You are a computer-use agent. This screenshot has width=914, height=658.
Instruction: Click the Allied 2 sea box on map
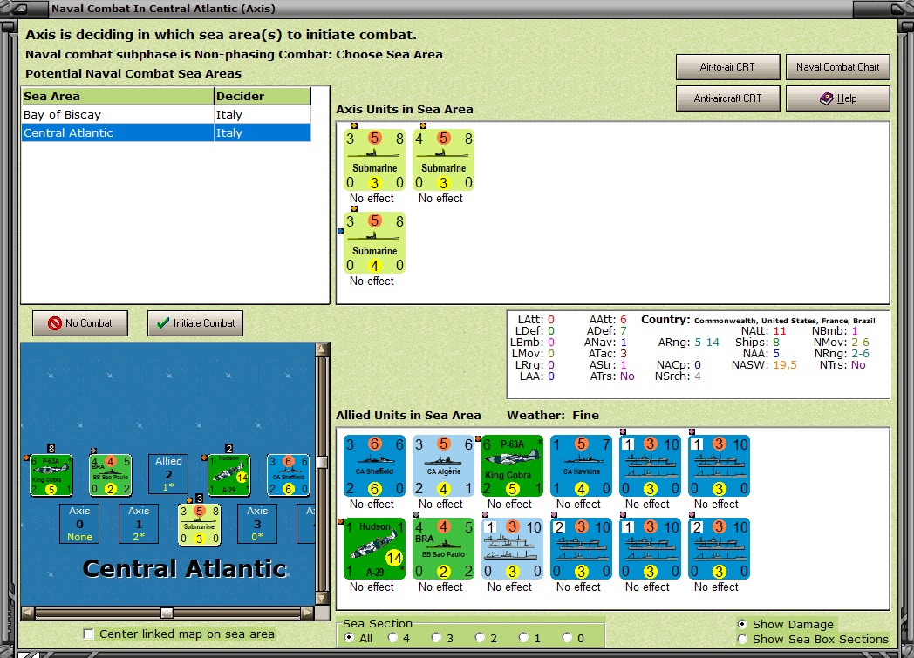point(168,474)
